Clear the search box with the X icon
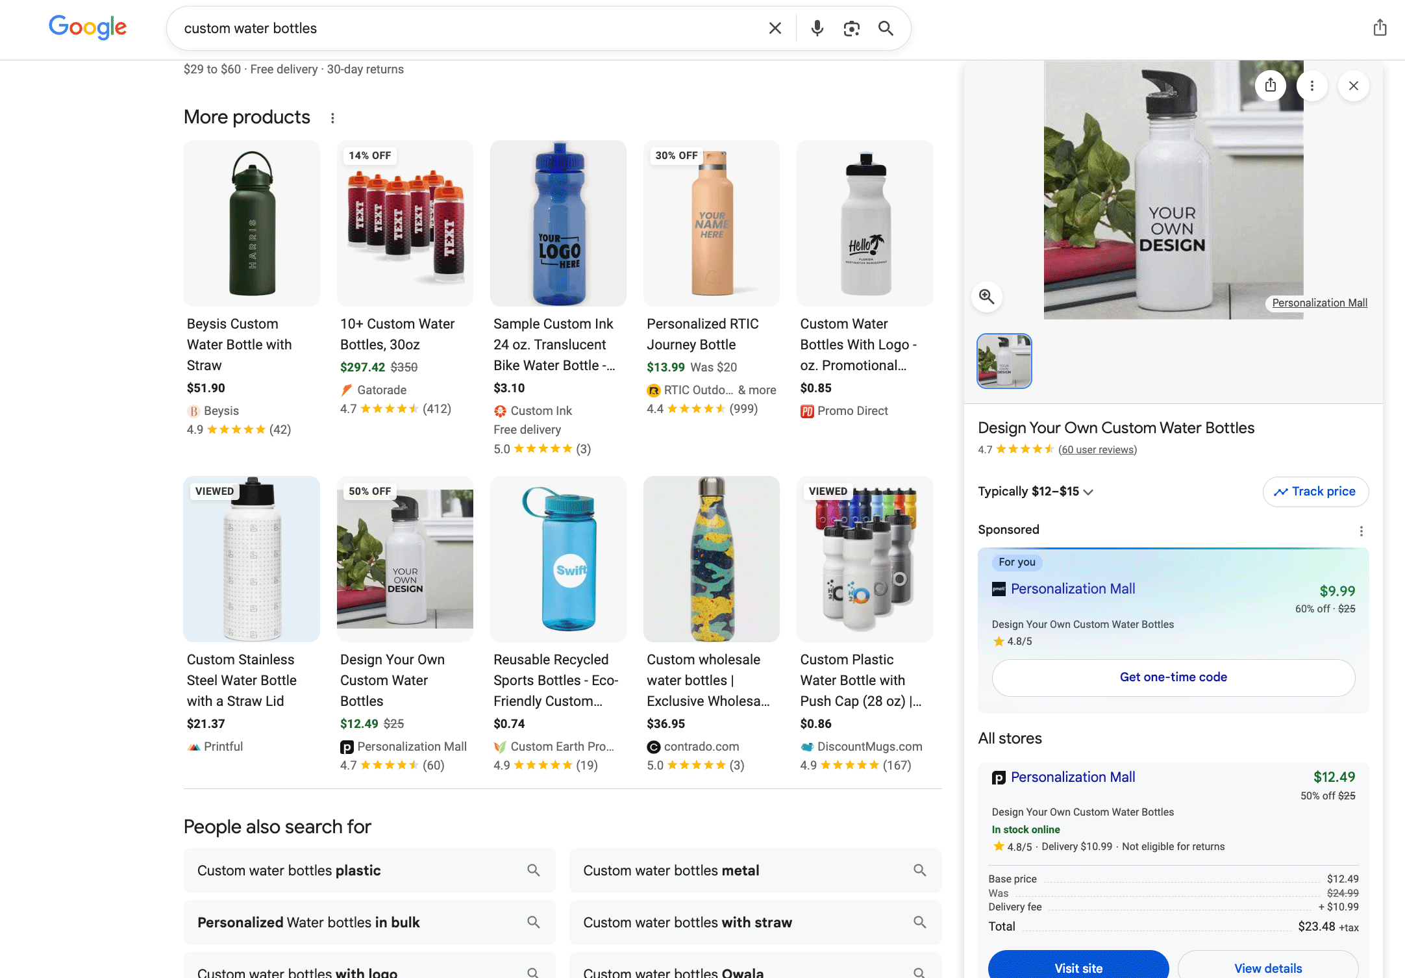Viewport: 1405px width, 978px height. tap(775, 28)
